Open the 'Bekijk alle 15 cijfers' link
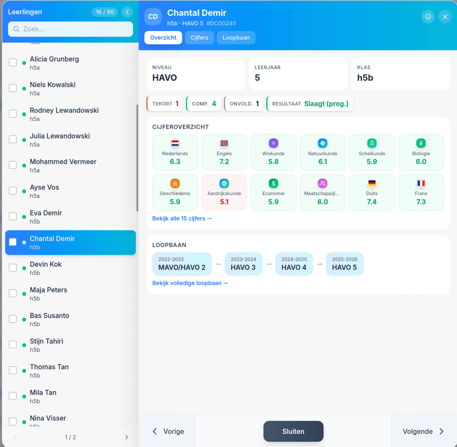This screenshot has width=457, height=447. coord(182,218)
